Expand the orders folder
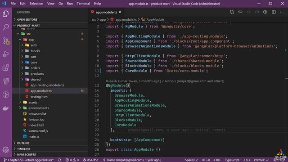The width and height of the screenshot is (288, 162). [22, 68]
